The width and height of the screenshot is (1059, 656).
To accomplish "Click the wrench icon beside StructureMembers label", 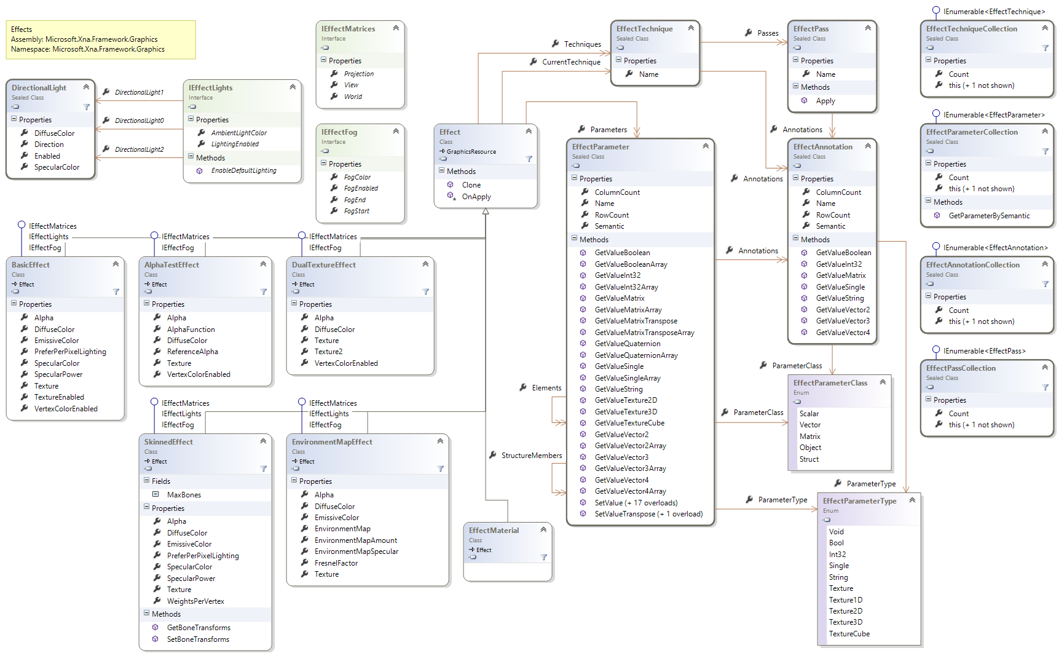I will (x=492, y=455).
